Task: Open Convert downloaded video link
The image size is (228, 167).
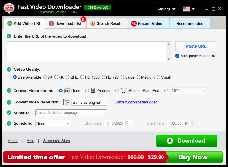Action: tap(136, 102)
